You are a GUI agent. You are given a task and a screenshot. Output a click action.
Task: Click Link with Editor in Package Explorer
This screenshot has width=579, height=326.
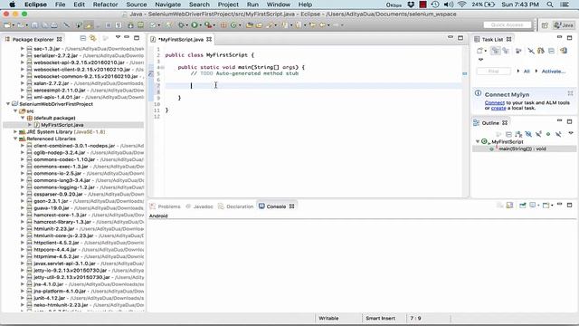92,38
